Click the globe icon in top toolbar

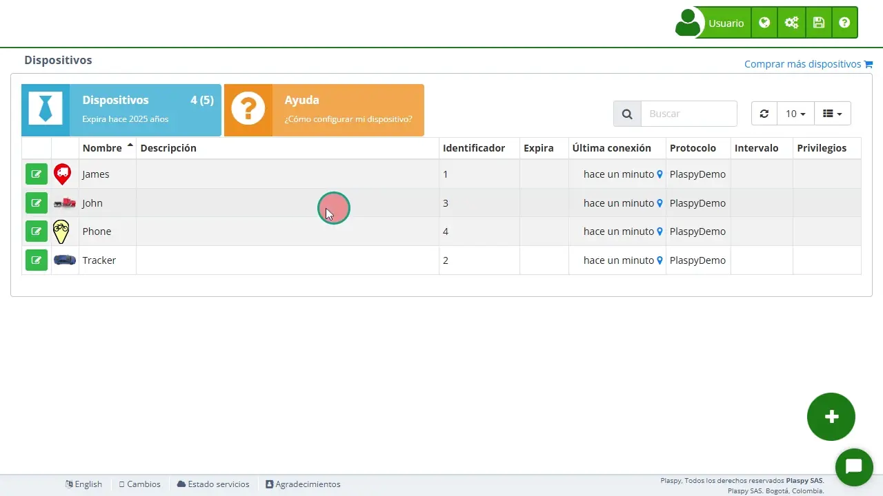pyautogui.click(x=764, y=23)
